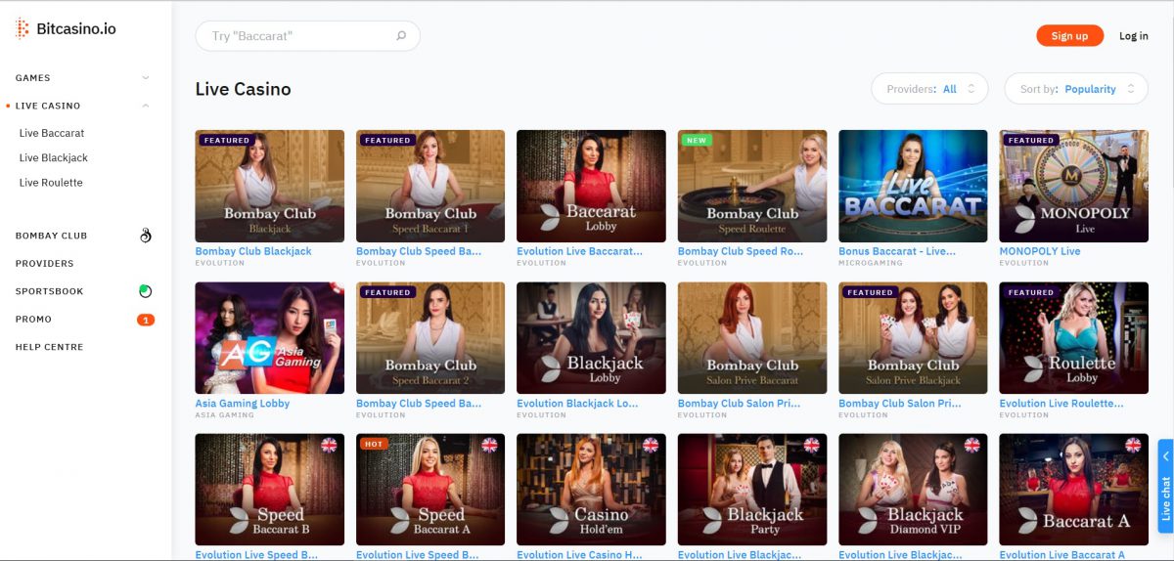Click the Sportsbook green ball icon
This screenshot has width=1174, height=561.
(146, 291)
